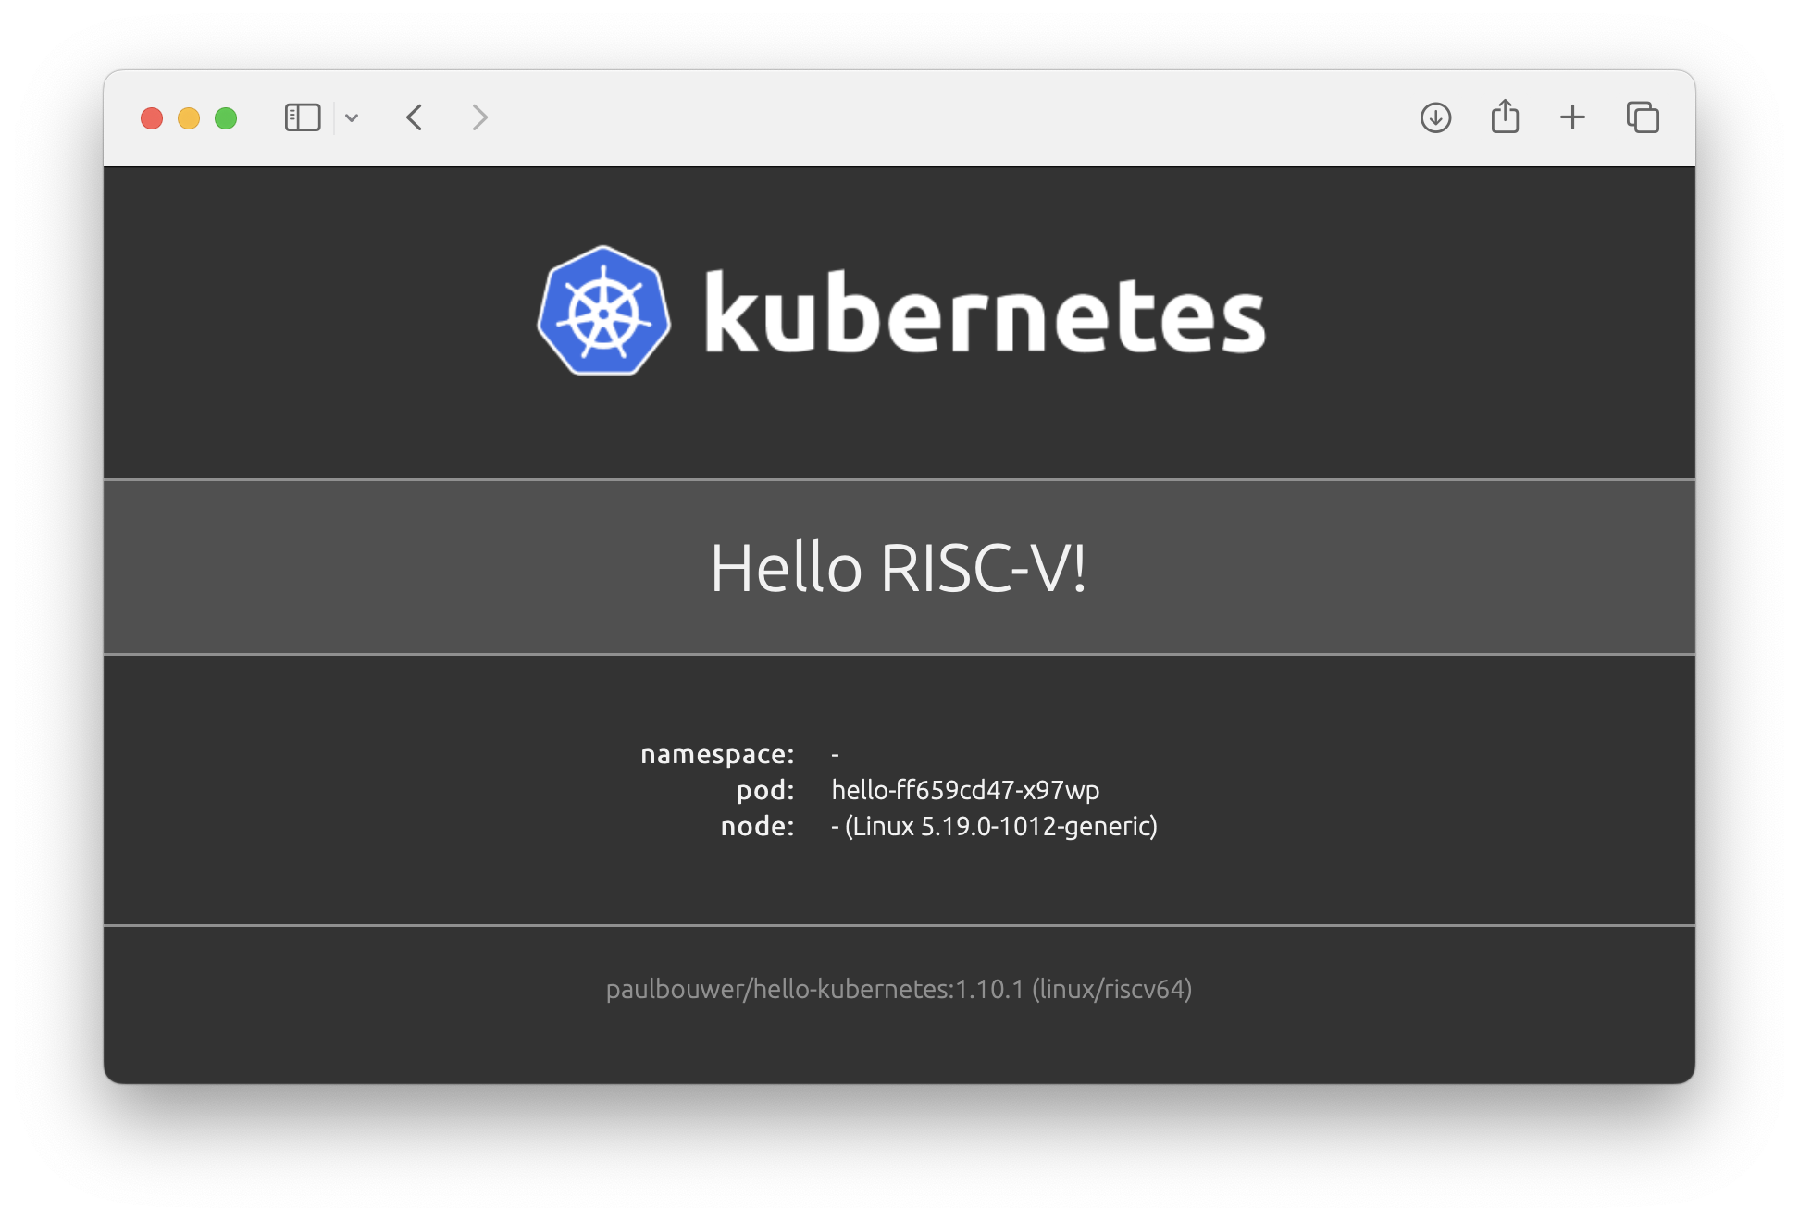Go back with the back arrow
Image resolution: width=1799 pixels, height=1221 pixels.
[415, 117]
